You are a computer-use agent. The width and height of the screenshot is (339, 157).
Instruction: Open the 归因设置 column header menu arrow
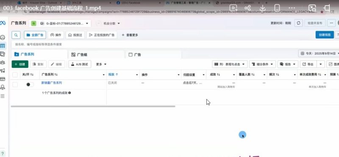click(203, 75)
